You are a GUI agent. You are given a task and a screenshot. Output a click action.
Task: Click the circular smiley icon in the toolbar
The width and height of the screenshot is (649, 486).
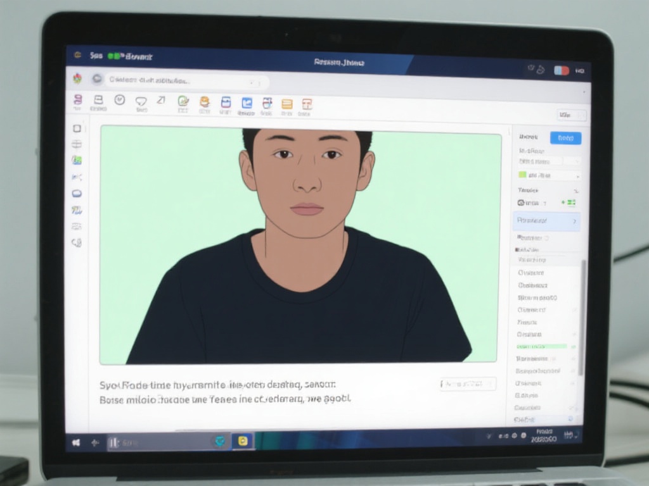click(119, 100)
